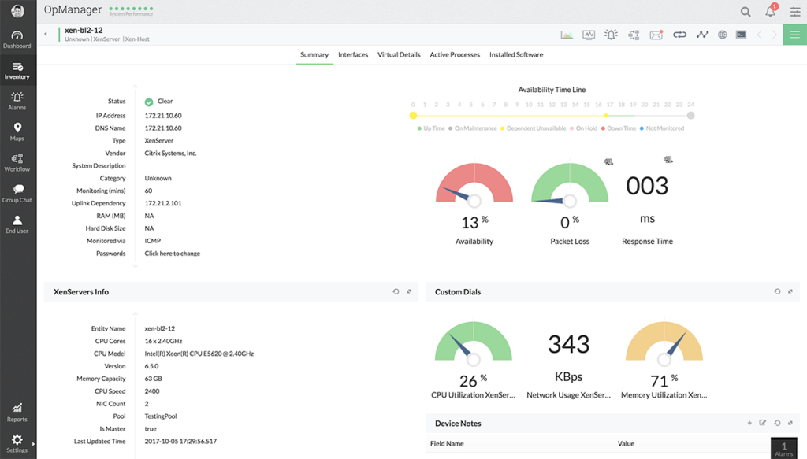The width and height of the screenshot is (807, 459).
Task: Edit Device Notes using the pencil icon
Action: [x=763, y=422]
